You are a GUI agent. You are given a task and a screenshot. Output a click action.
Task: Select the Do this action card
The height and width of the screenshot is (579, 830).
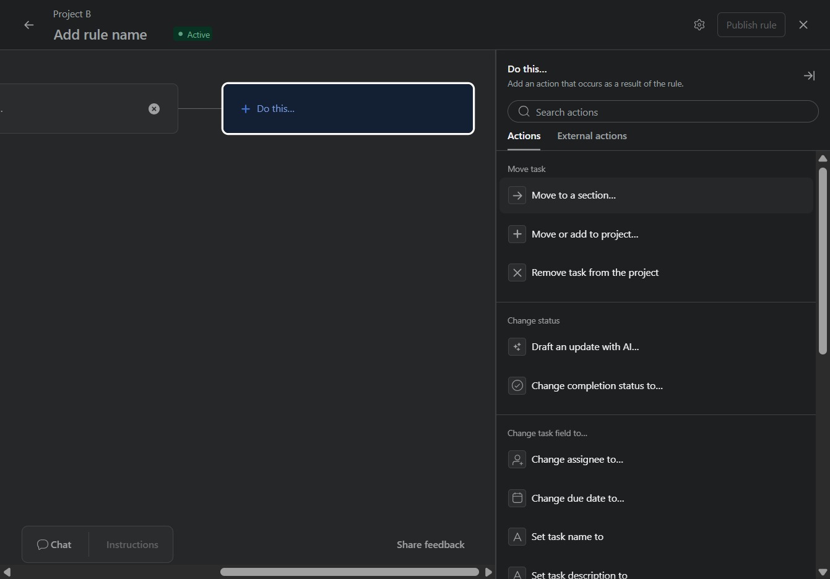click(348, 109)
